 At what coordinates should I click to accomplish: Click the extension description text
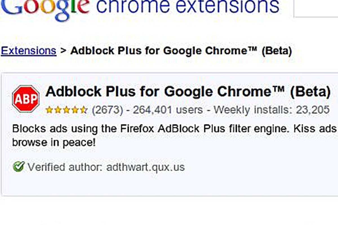point(141,135)
